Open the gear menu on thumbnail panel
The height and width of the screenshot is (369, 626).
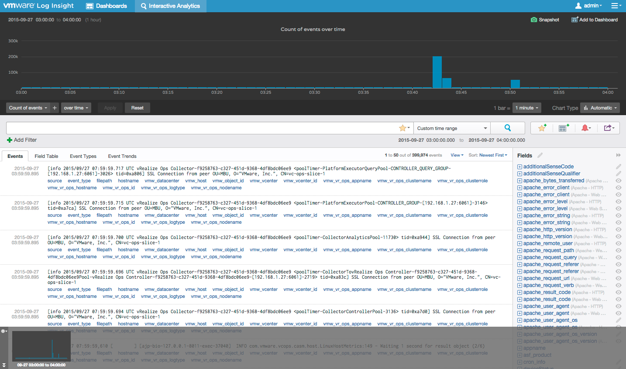click(x=4, y=331)
